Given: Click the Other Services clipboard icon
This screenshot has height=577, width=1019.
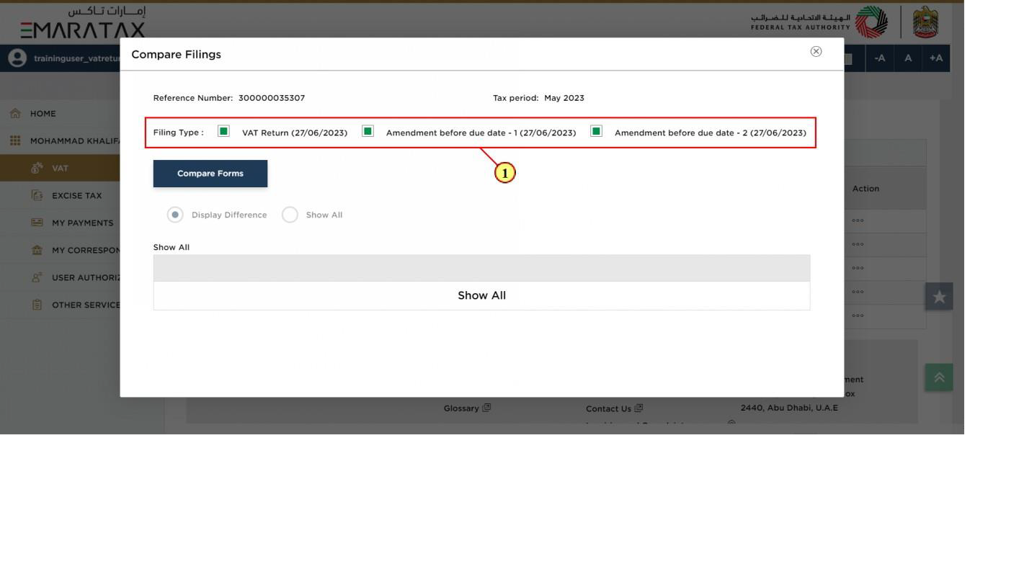Looking at the screenshot, I should pyautogui.click(x=37, y=305).
